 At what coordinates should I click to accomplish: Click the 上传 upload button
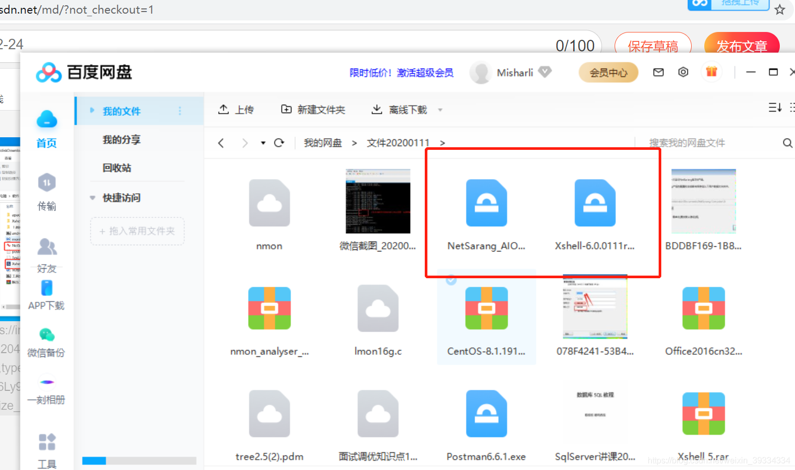tap(236, 110)
